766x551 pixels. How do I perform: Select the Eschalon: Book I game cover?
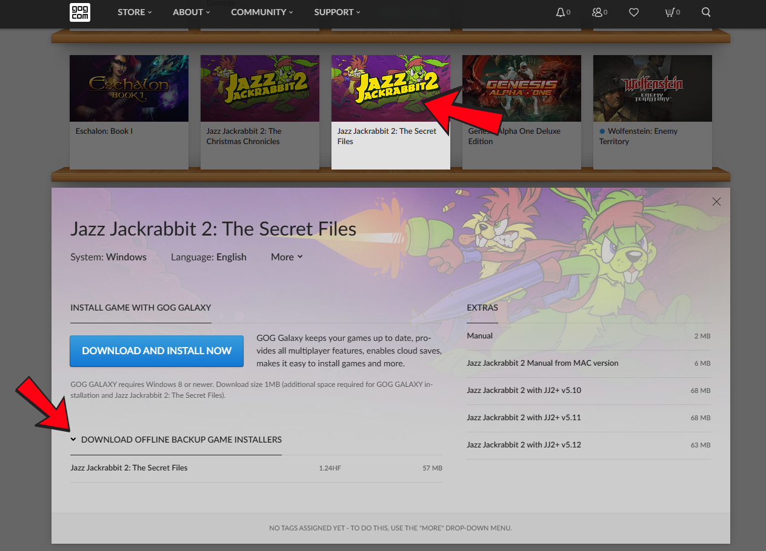pos(129,88)
